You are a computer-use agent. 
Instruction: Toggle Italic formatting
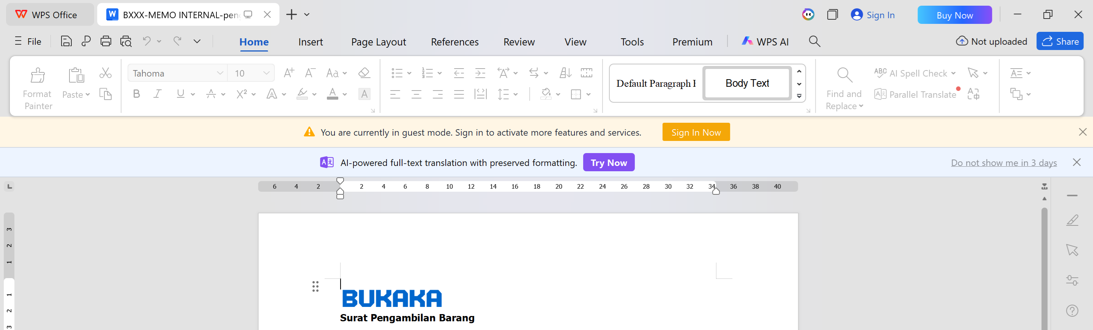pos(158,94)
